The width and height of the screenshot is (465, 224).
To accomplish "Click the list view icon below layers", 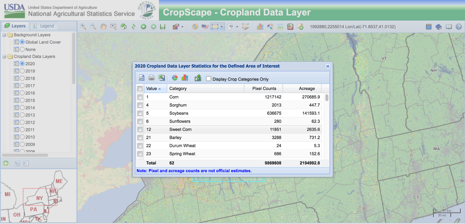I will tap(26, 163).
